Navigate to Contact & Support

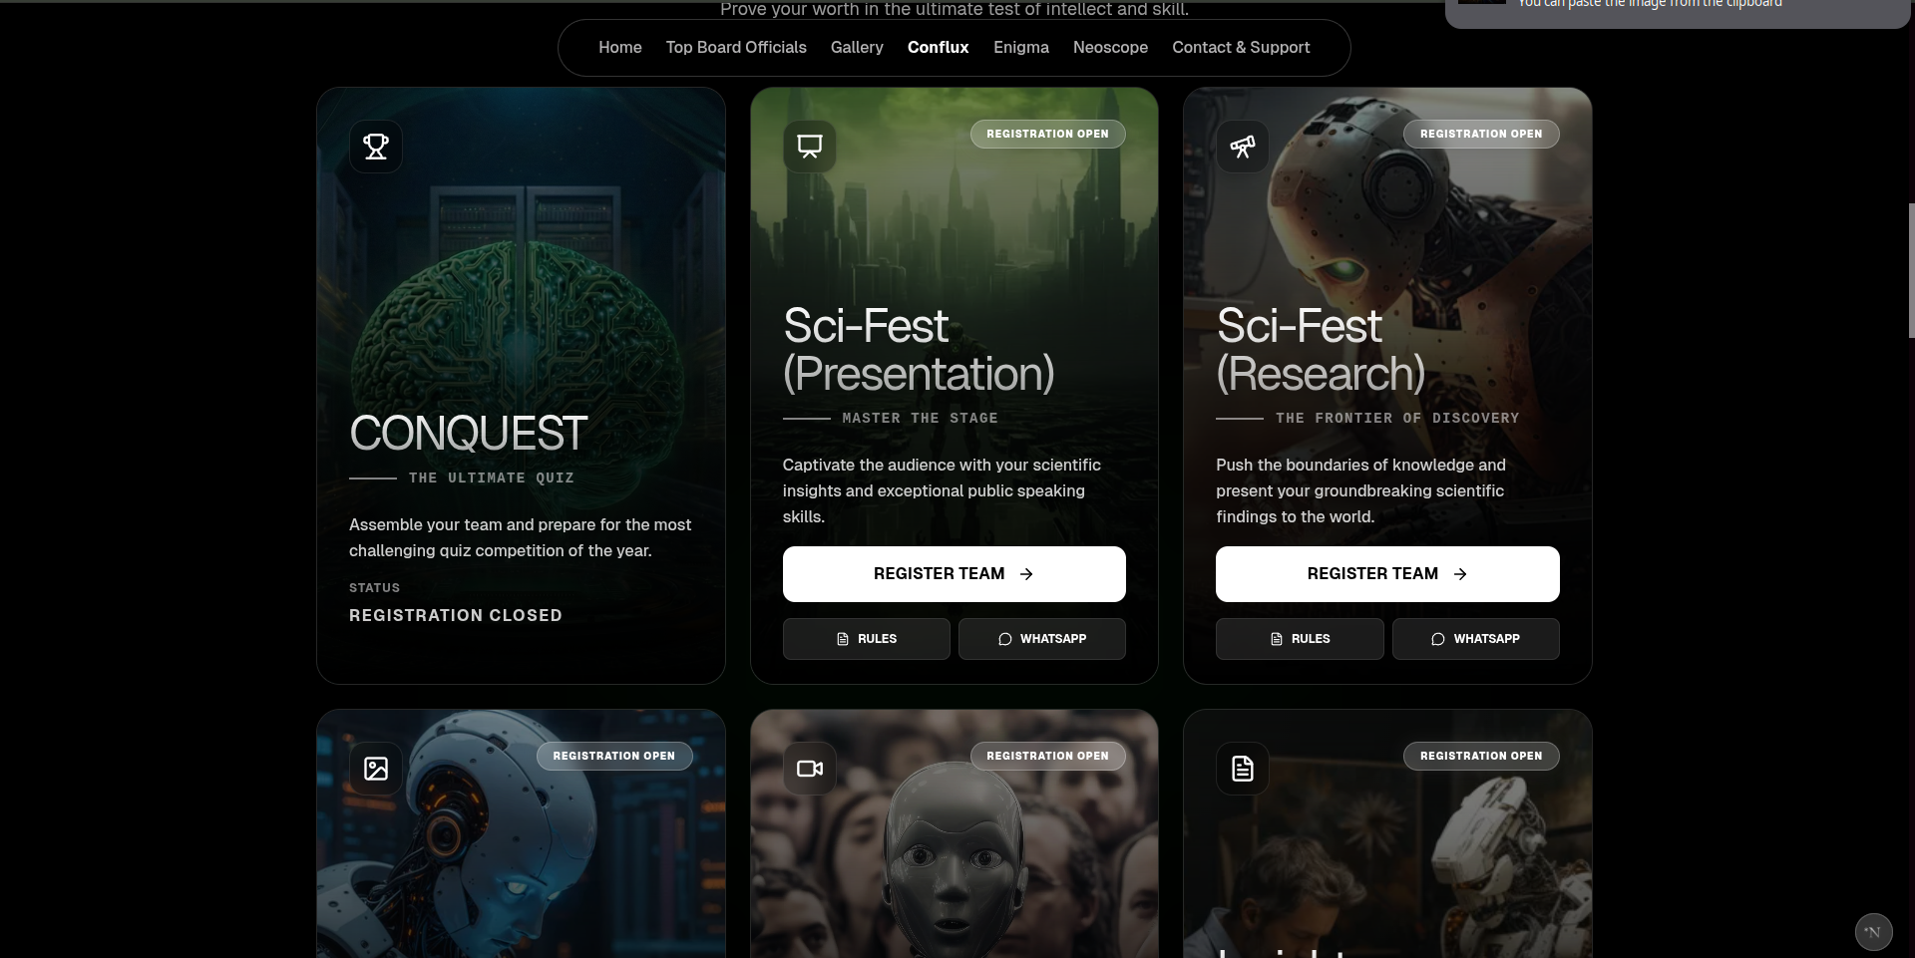(1241, 47)
